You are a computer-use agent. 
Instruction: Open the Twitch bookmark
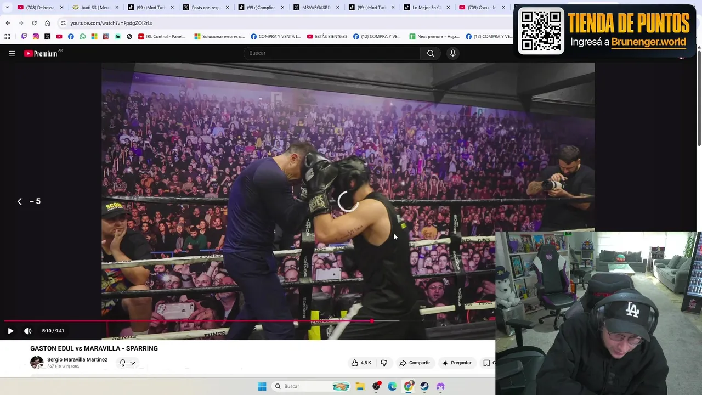coord(24,37)
